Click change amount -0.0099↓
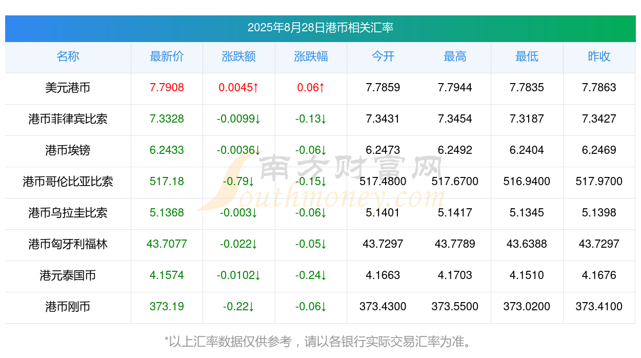Viewport: 641px width, 358px height. point(239,119)
